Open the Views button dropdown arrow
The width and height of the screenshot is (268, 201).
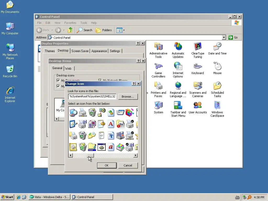point(124,30)
